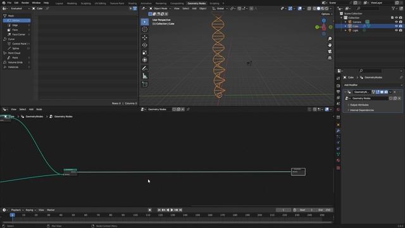The image size is (405, 228).
Task: Toggle spreadsheet selected-only filter button
Action: pyautogui.click(x=131, y=8)
